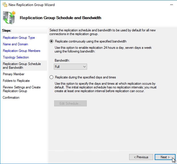Image resolution: width=177 pixels, height=164 pixels.
Task: Jump to Replication Group Members step
Action: 21,51
